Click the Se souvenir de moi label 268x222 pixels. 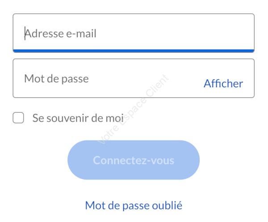coord(77,118)
